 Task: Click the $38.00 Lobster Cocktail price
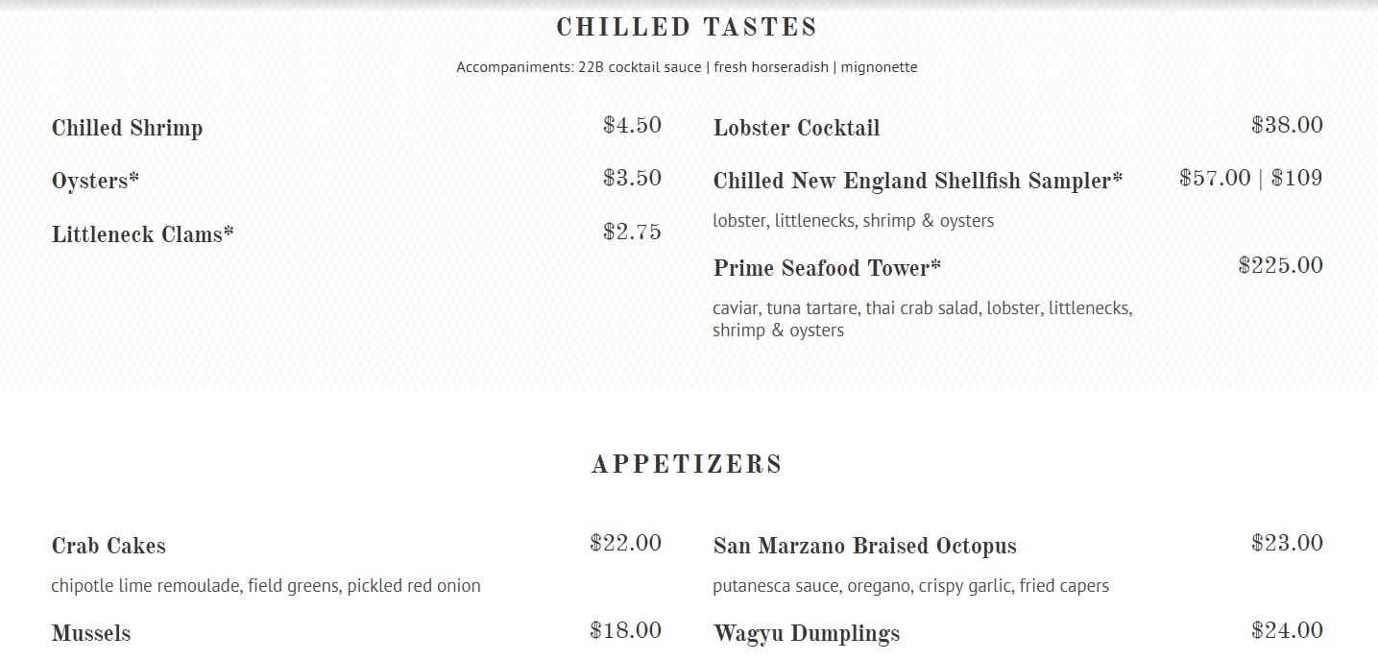click(x=1287, y=125)
